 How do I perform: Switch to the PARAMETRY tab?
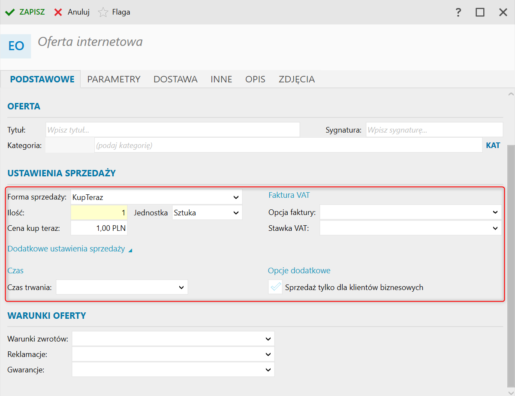click(x=114, y=79)
